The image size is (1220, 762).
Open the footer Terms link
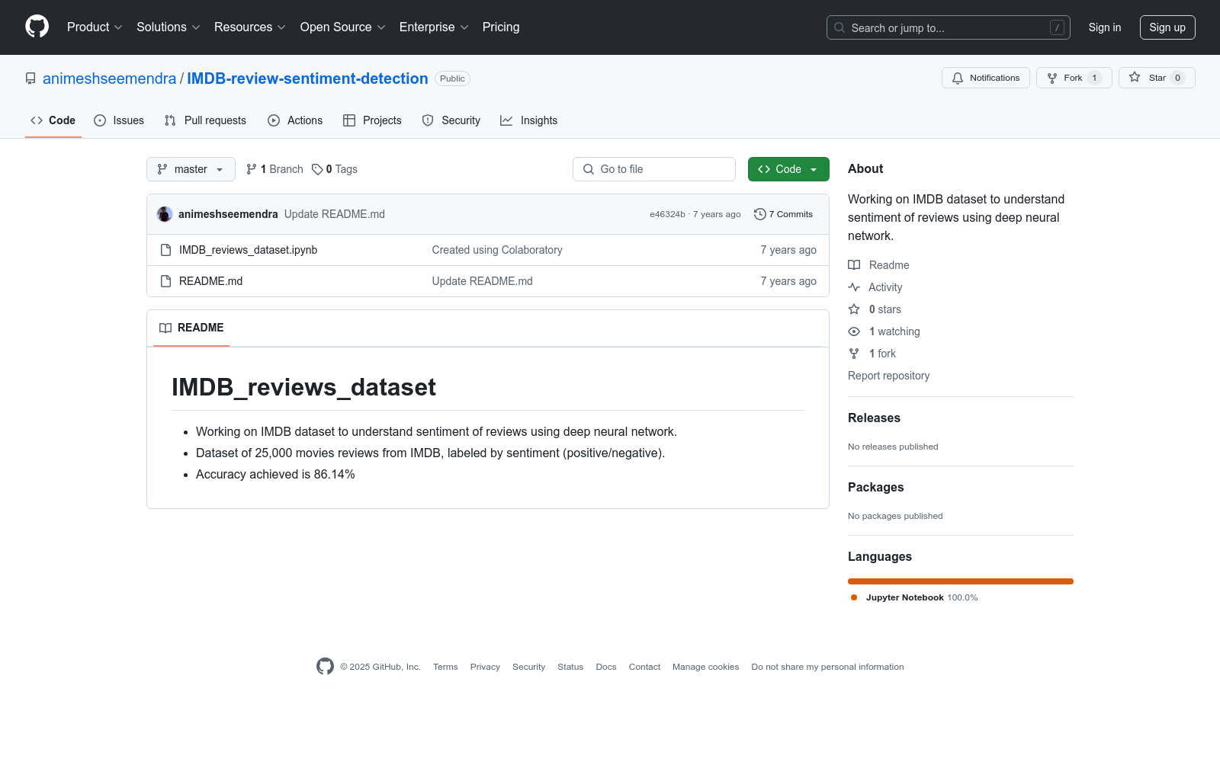click(x=445, y=667)
